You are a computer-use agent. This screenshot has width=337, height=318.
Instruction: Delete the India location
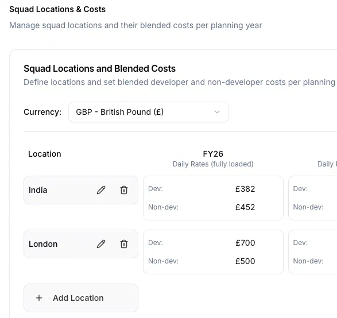124,190
